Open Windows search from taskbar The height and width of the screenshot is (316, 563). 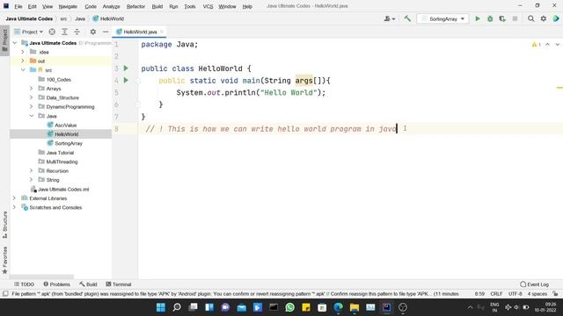(177, 307)
